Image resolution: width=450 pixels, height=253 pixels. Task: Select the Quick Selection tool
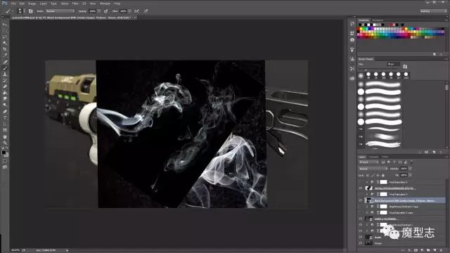coord(5,43)
